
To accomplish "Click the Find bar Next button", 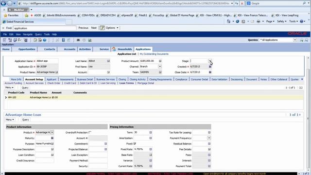I will tap(94, 28).
